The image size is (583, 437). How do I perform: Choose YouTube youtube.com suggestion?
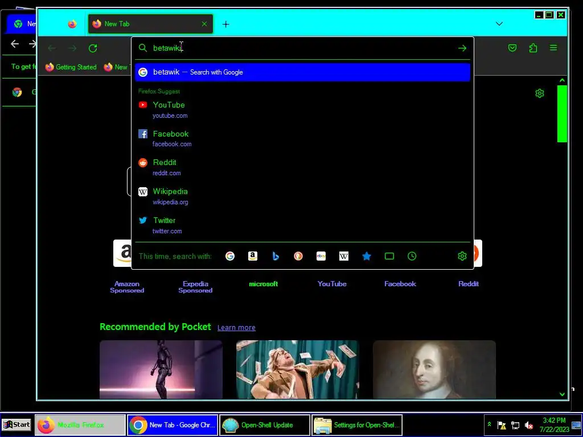pos(303,110)
